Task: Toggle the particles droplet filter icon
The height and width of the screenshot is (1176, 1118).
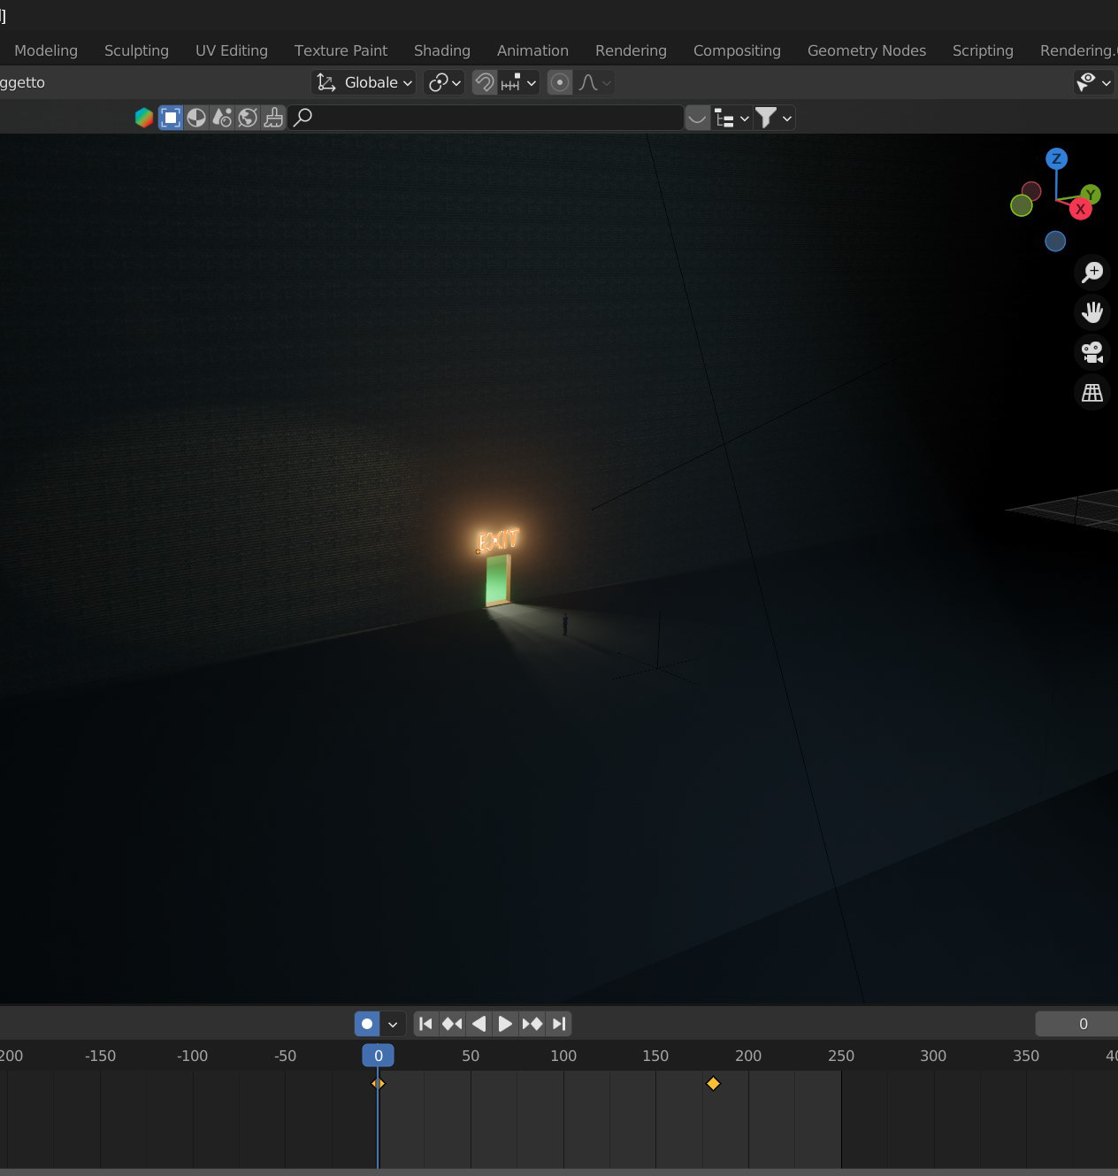Action: pyautogui.click(x=222, y=118)
